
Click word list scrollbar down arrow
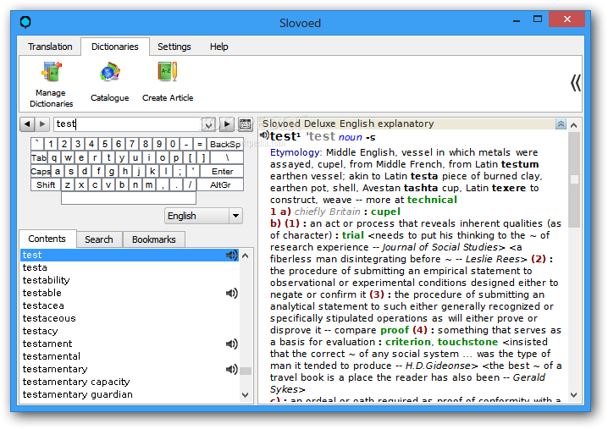[x=245, y=395]
